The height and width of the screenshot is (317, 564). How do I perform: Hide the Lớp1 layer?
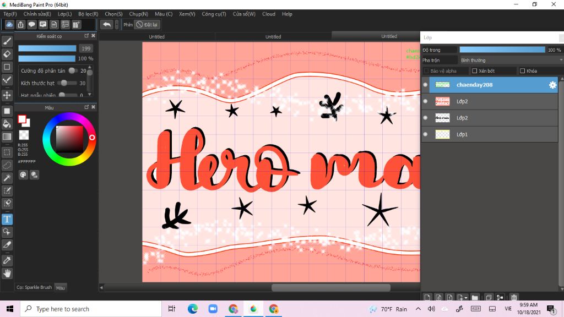(425, 134)
